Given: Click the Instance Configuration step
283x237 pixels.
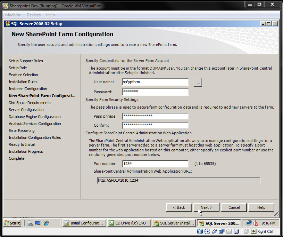Looking at the screenshot, I should pyautogui.click(x=28, y=89).
